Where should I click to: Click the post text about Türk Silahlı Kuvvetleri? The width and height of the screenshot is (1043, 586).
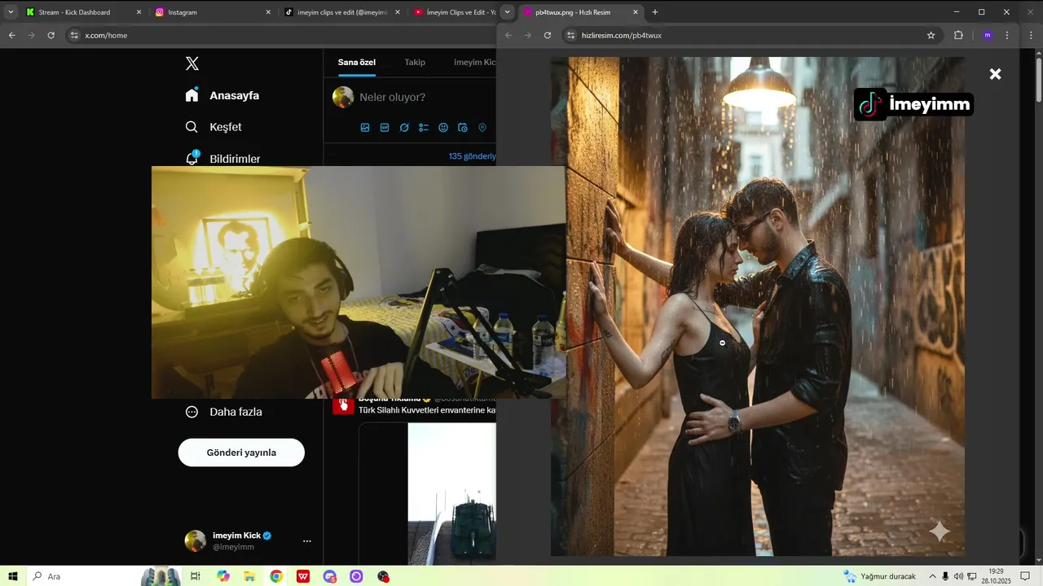(x=427, y=410)
